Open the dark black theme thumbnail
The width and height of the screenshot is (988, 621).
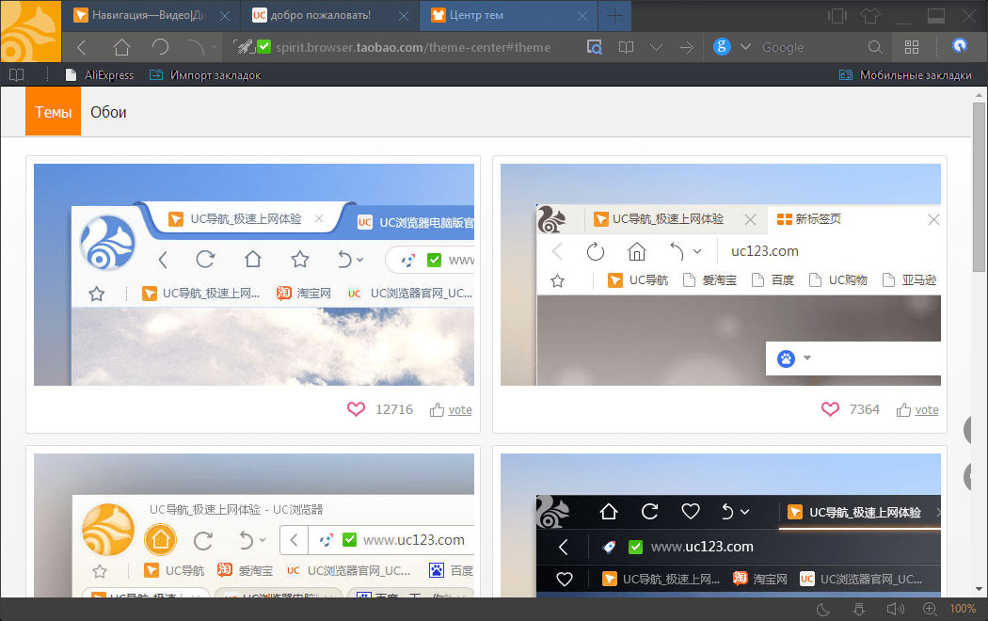point(720,525)
